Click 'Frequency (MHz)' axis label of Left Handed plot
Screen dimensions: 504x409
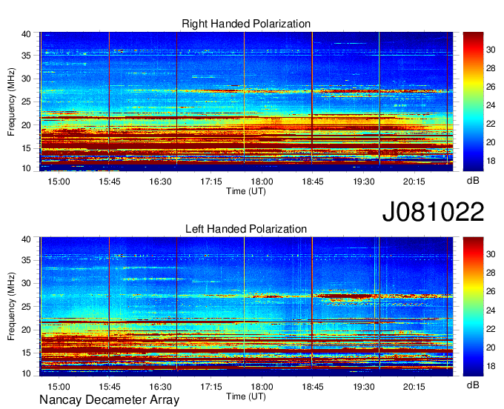[11, 307]
